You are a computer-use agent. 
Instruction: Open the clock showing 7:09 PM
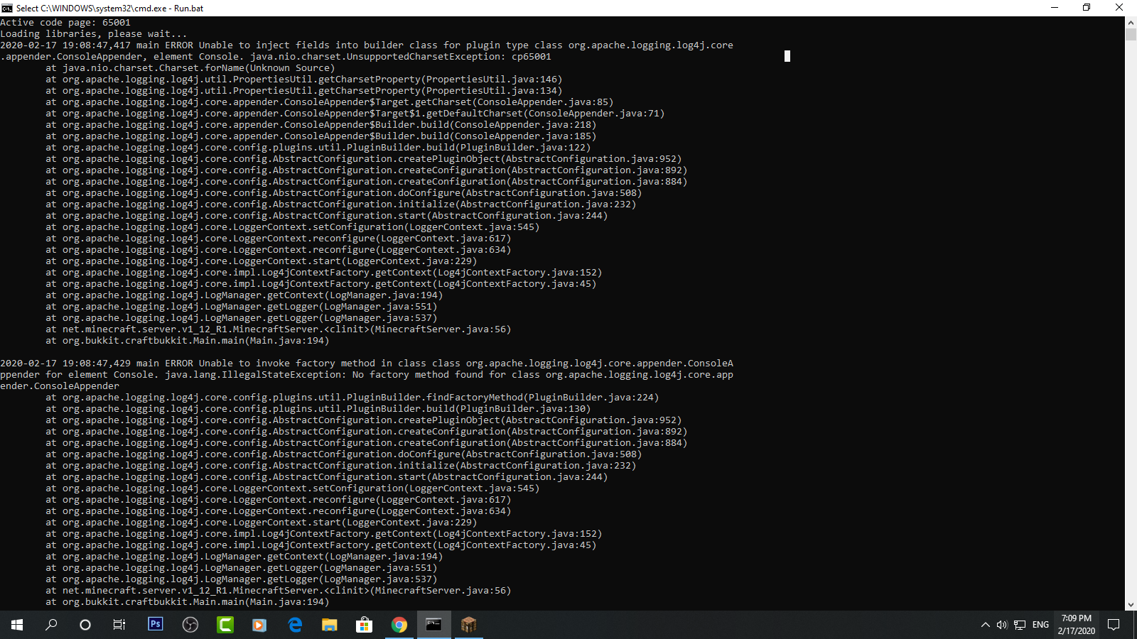coord(1076,625)
